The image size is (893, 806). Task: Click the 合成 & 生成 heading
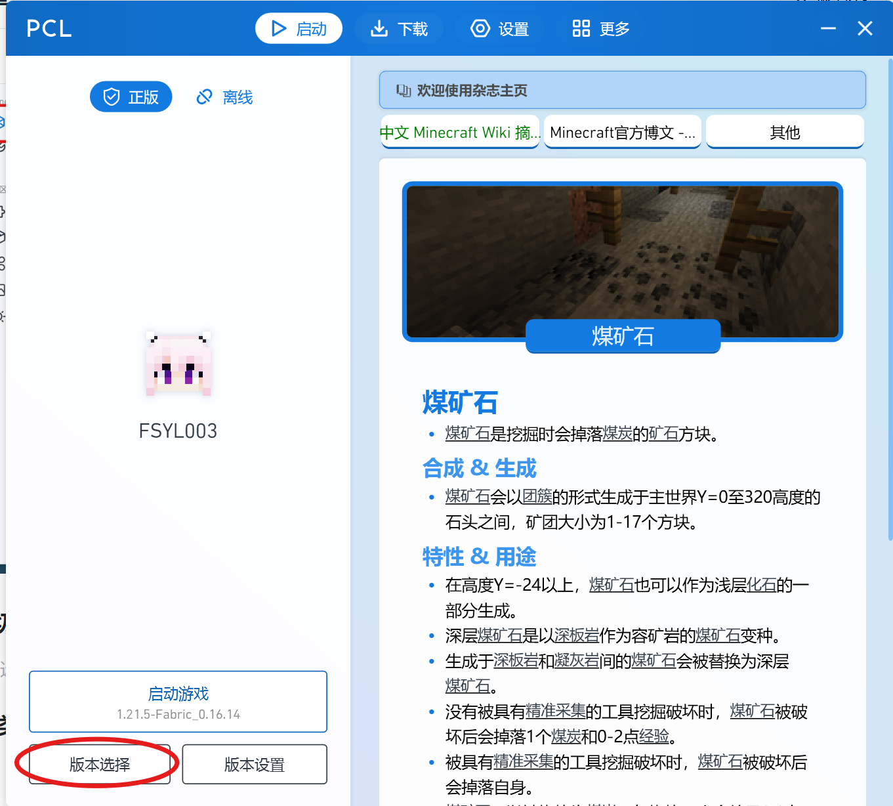pyautogui.click(x=480, y=468)
